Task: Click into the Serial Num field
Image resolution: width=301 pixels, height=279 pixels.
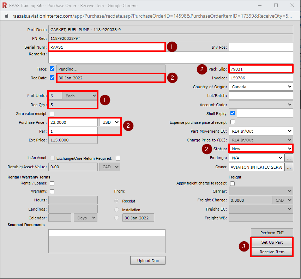Action: click(107, 47)
